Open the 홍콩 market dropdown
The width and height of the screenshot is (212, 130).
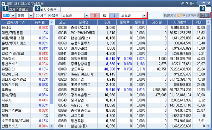click(x=31, y=16)
